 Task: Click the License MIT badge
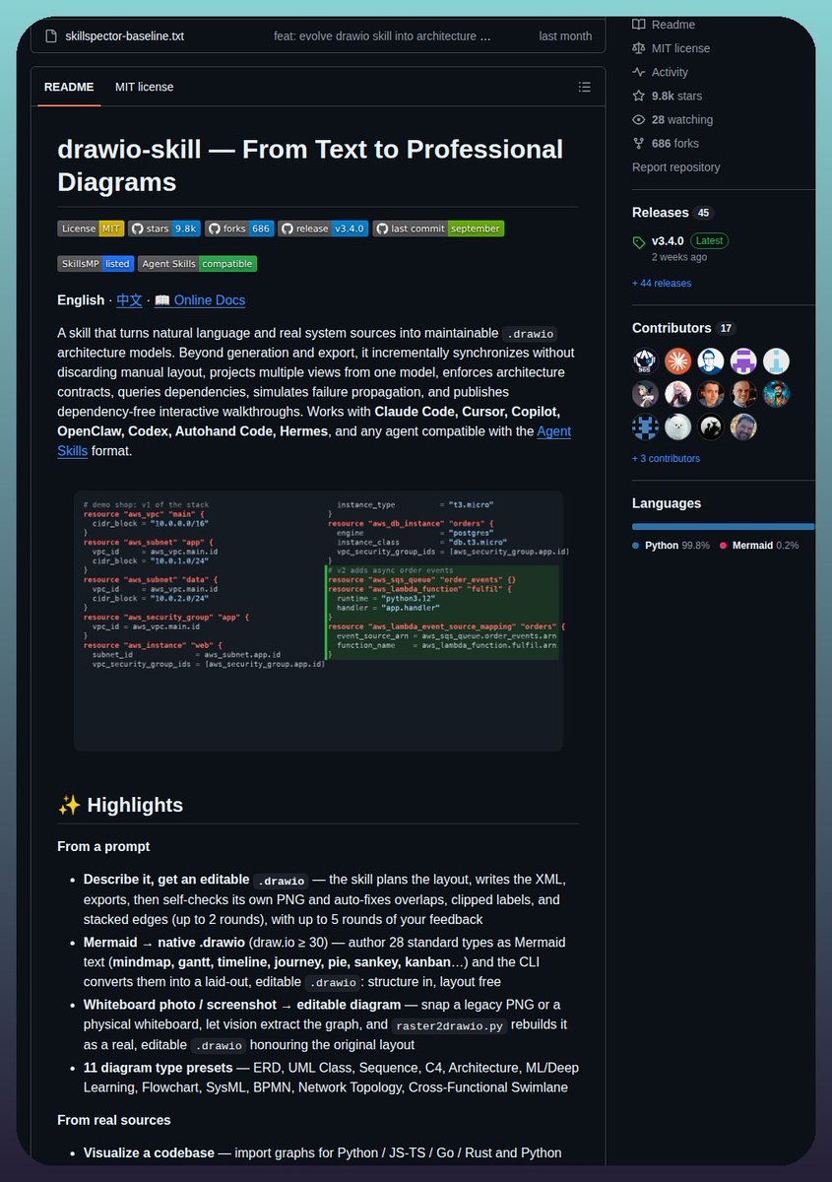click(91, 229)
